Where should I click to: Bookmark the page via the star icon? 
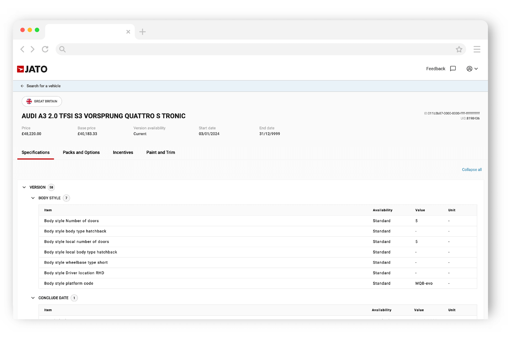tap(459, 49)
